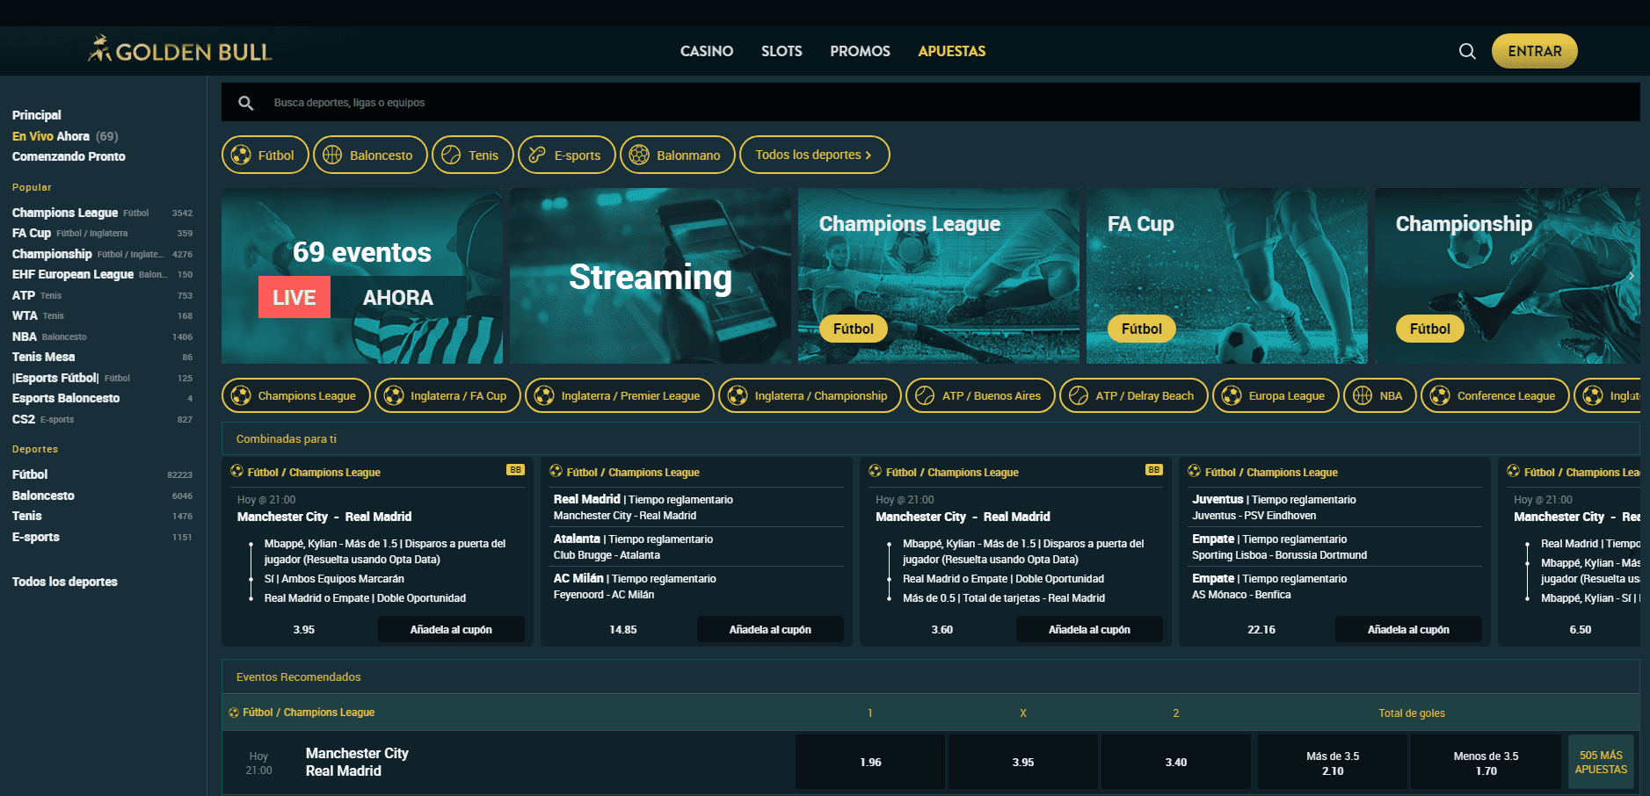Click the ENTRAR login button

(1534, 51)
